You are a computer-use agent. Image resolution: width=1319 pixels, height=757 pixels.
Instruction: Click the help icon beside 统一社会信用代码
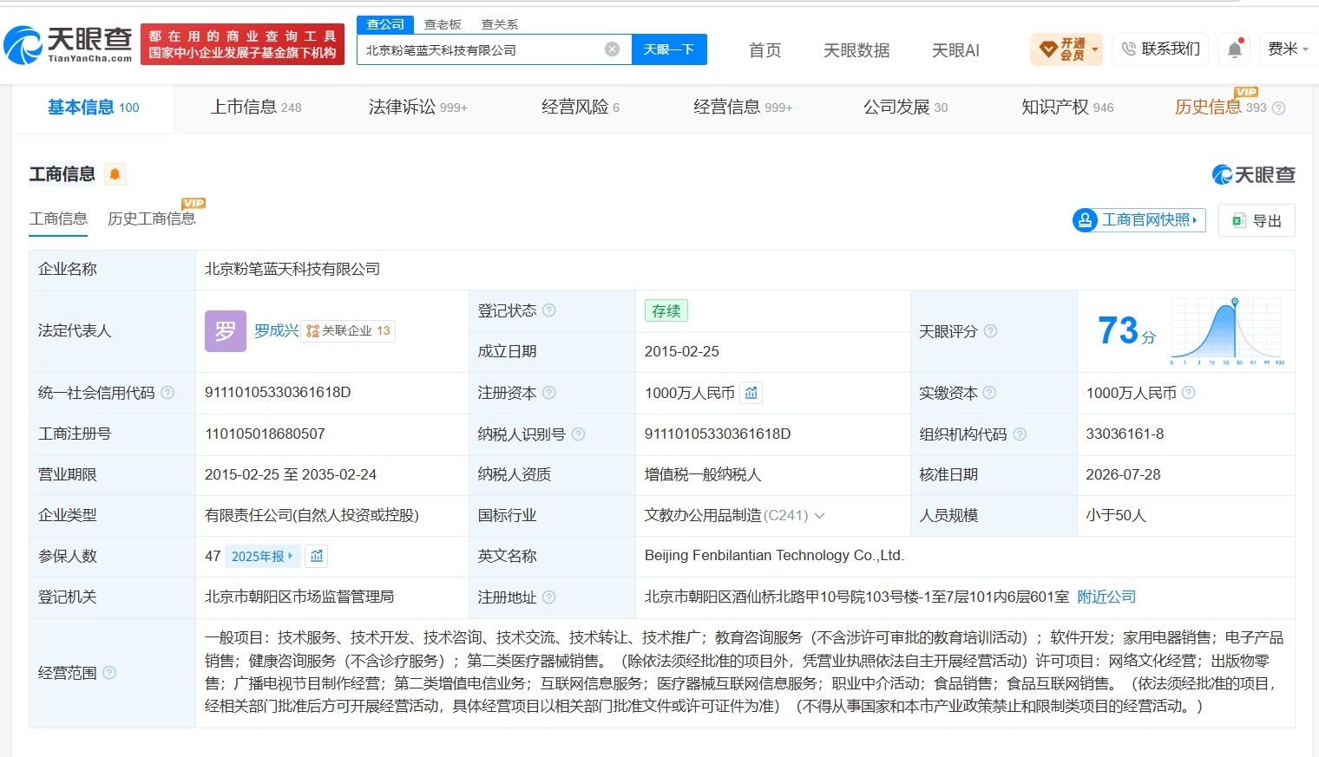167,393
